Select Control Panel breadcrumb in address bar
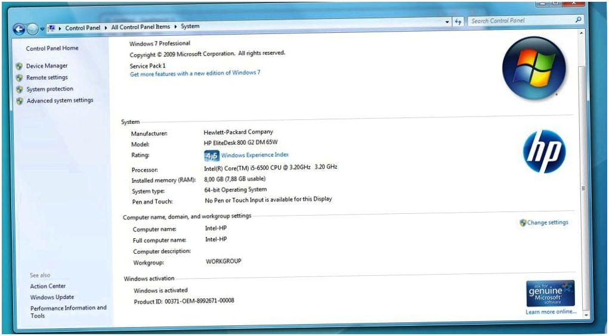Image resolution: width=609 pixels, height=336 pixels. point(83,28)
